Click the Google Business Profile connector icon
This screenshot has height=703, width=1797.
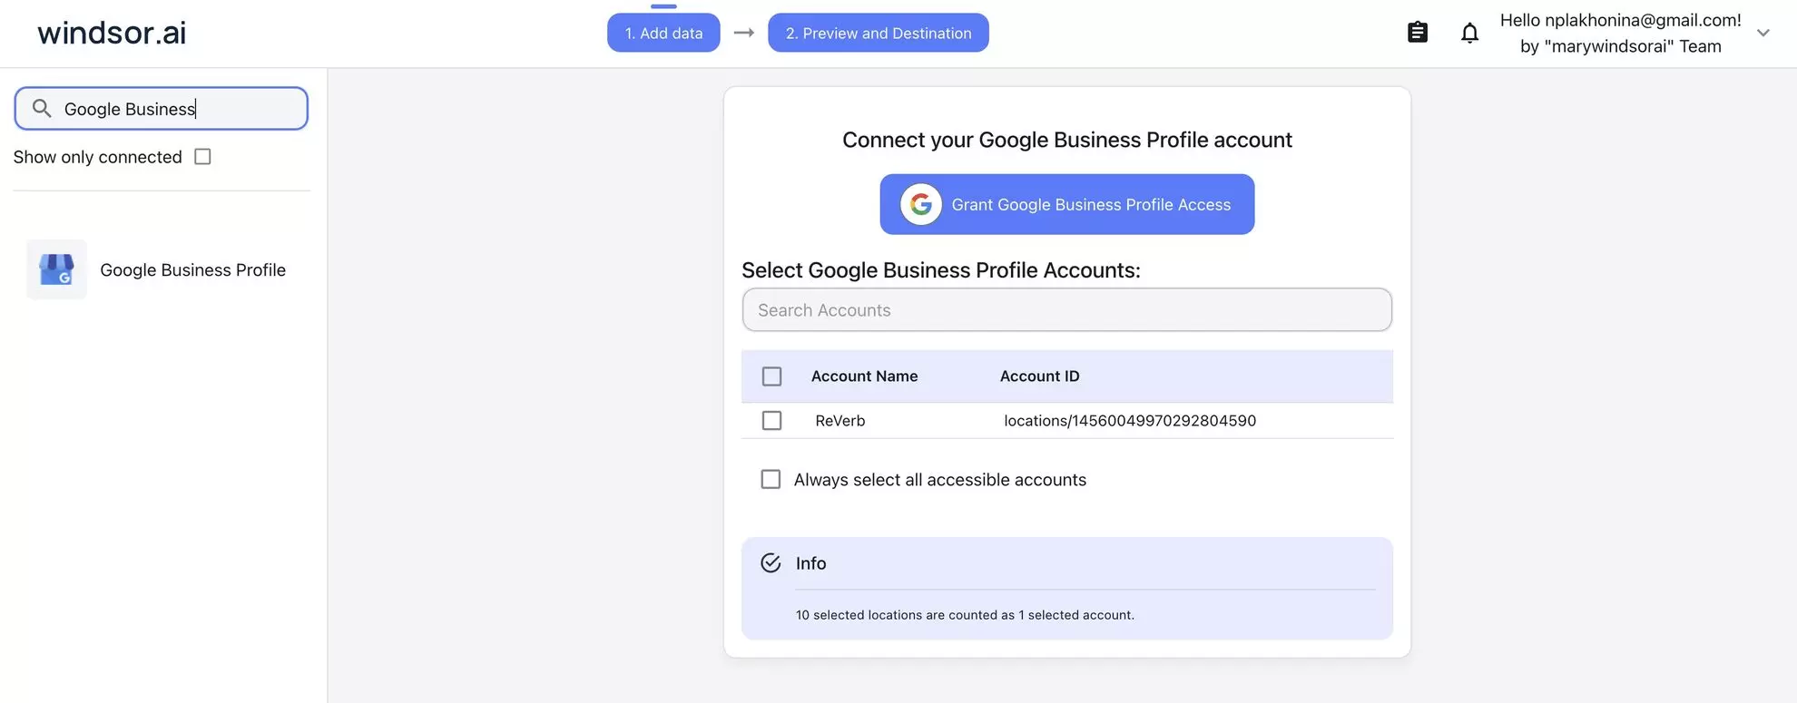tap(56, 269)
